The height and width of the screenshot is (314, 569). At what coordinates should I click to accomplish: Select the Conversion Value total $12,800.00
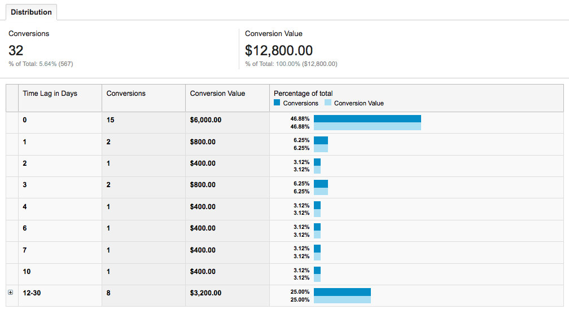coord(279,51)
